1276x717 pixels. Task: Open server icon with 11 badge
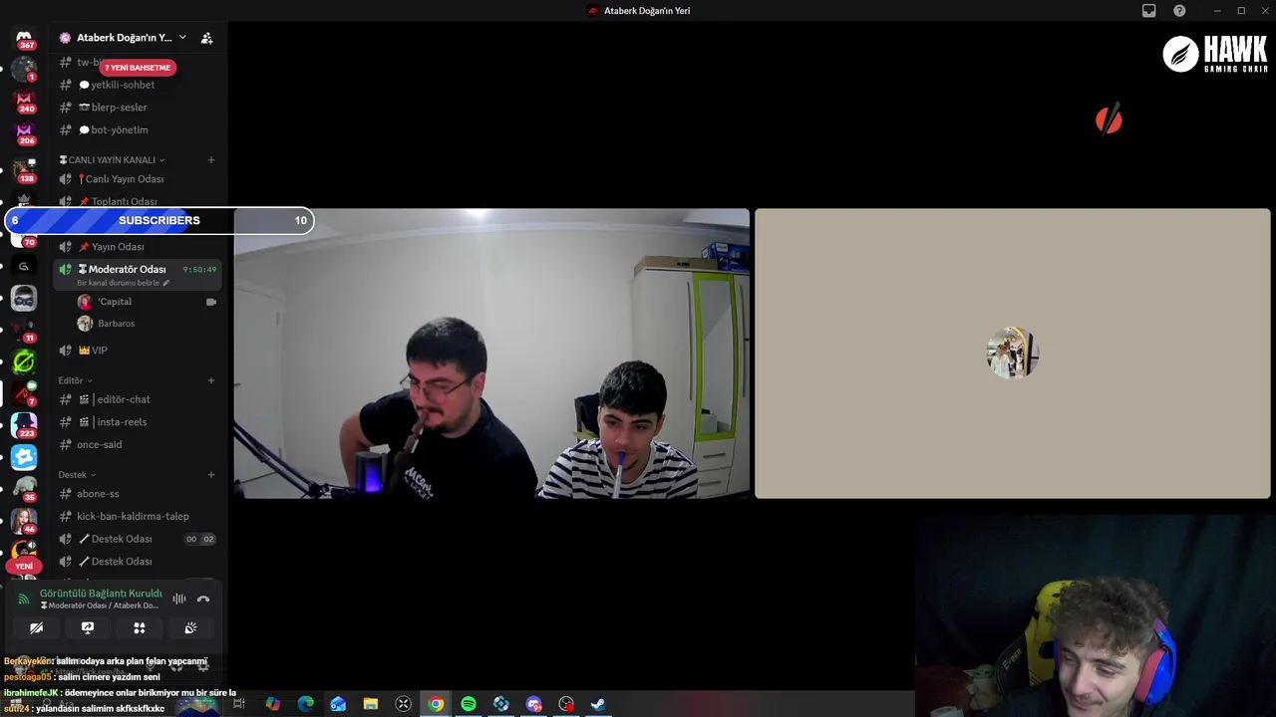click(x=24, y=330)
